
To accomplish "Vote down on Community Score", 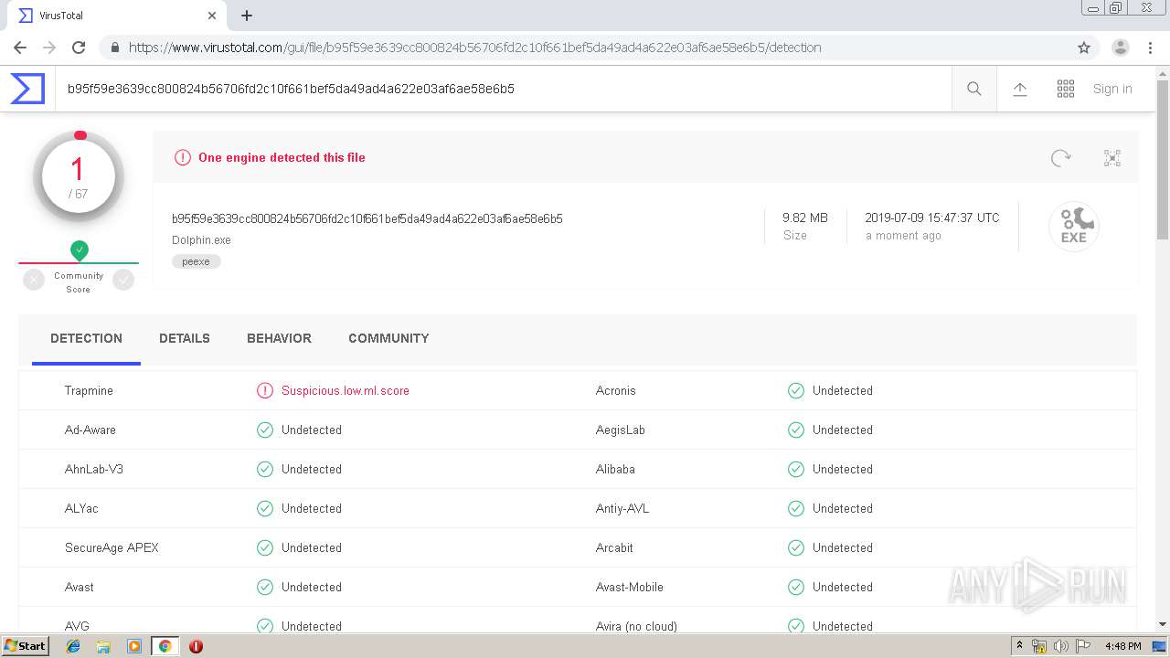I will click(34, 280).
